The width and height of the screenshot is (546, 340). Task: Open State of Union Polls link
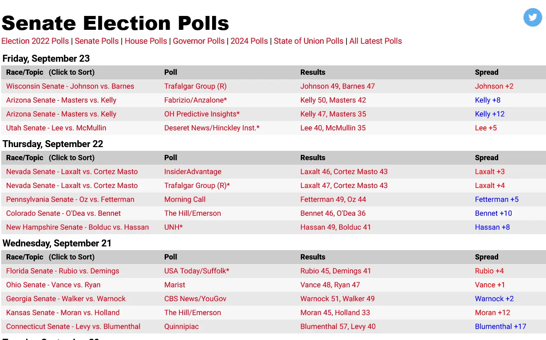click(x=309, y=41)
